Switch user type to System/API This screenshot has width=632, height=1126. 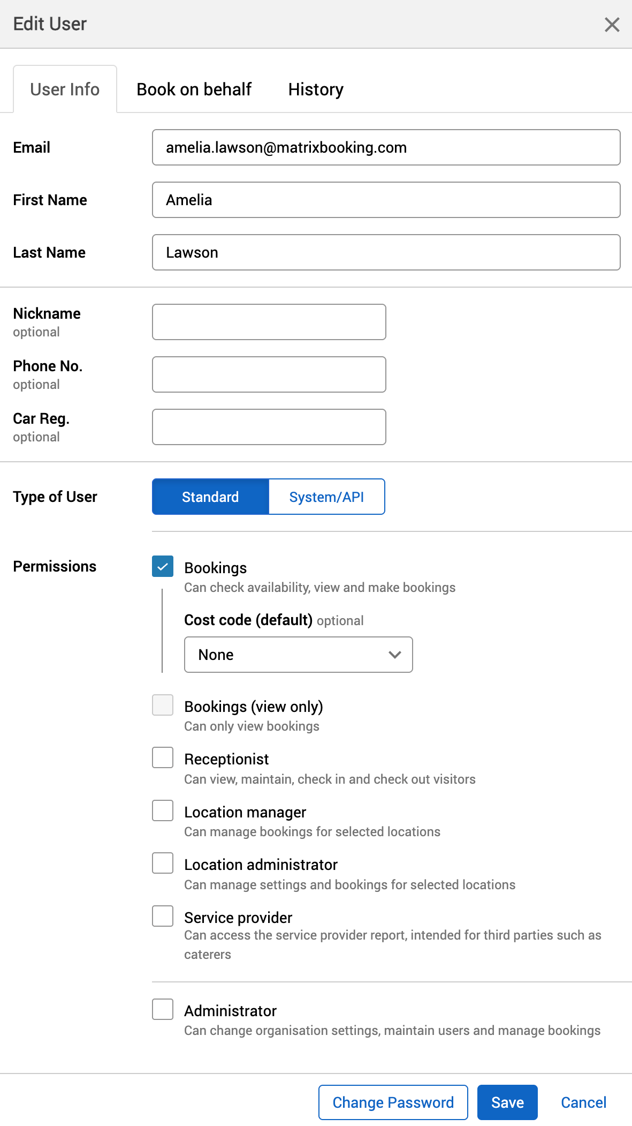tap(326, 497)
